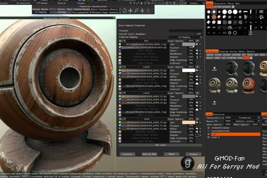The image size is (267, 178).
Task: Click the Settings button in the preview options toolbar
Action: click(x=62, y=12)
